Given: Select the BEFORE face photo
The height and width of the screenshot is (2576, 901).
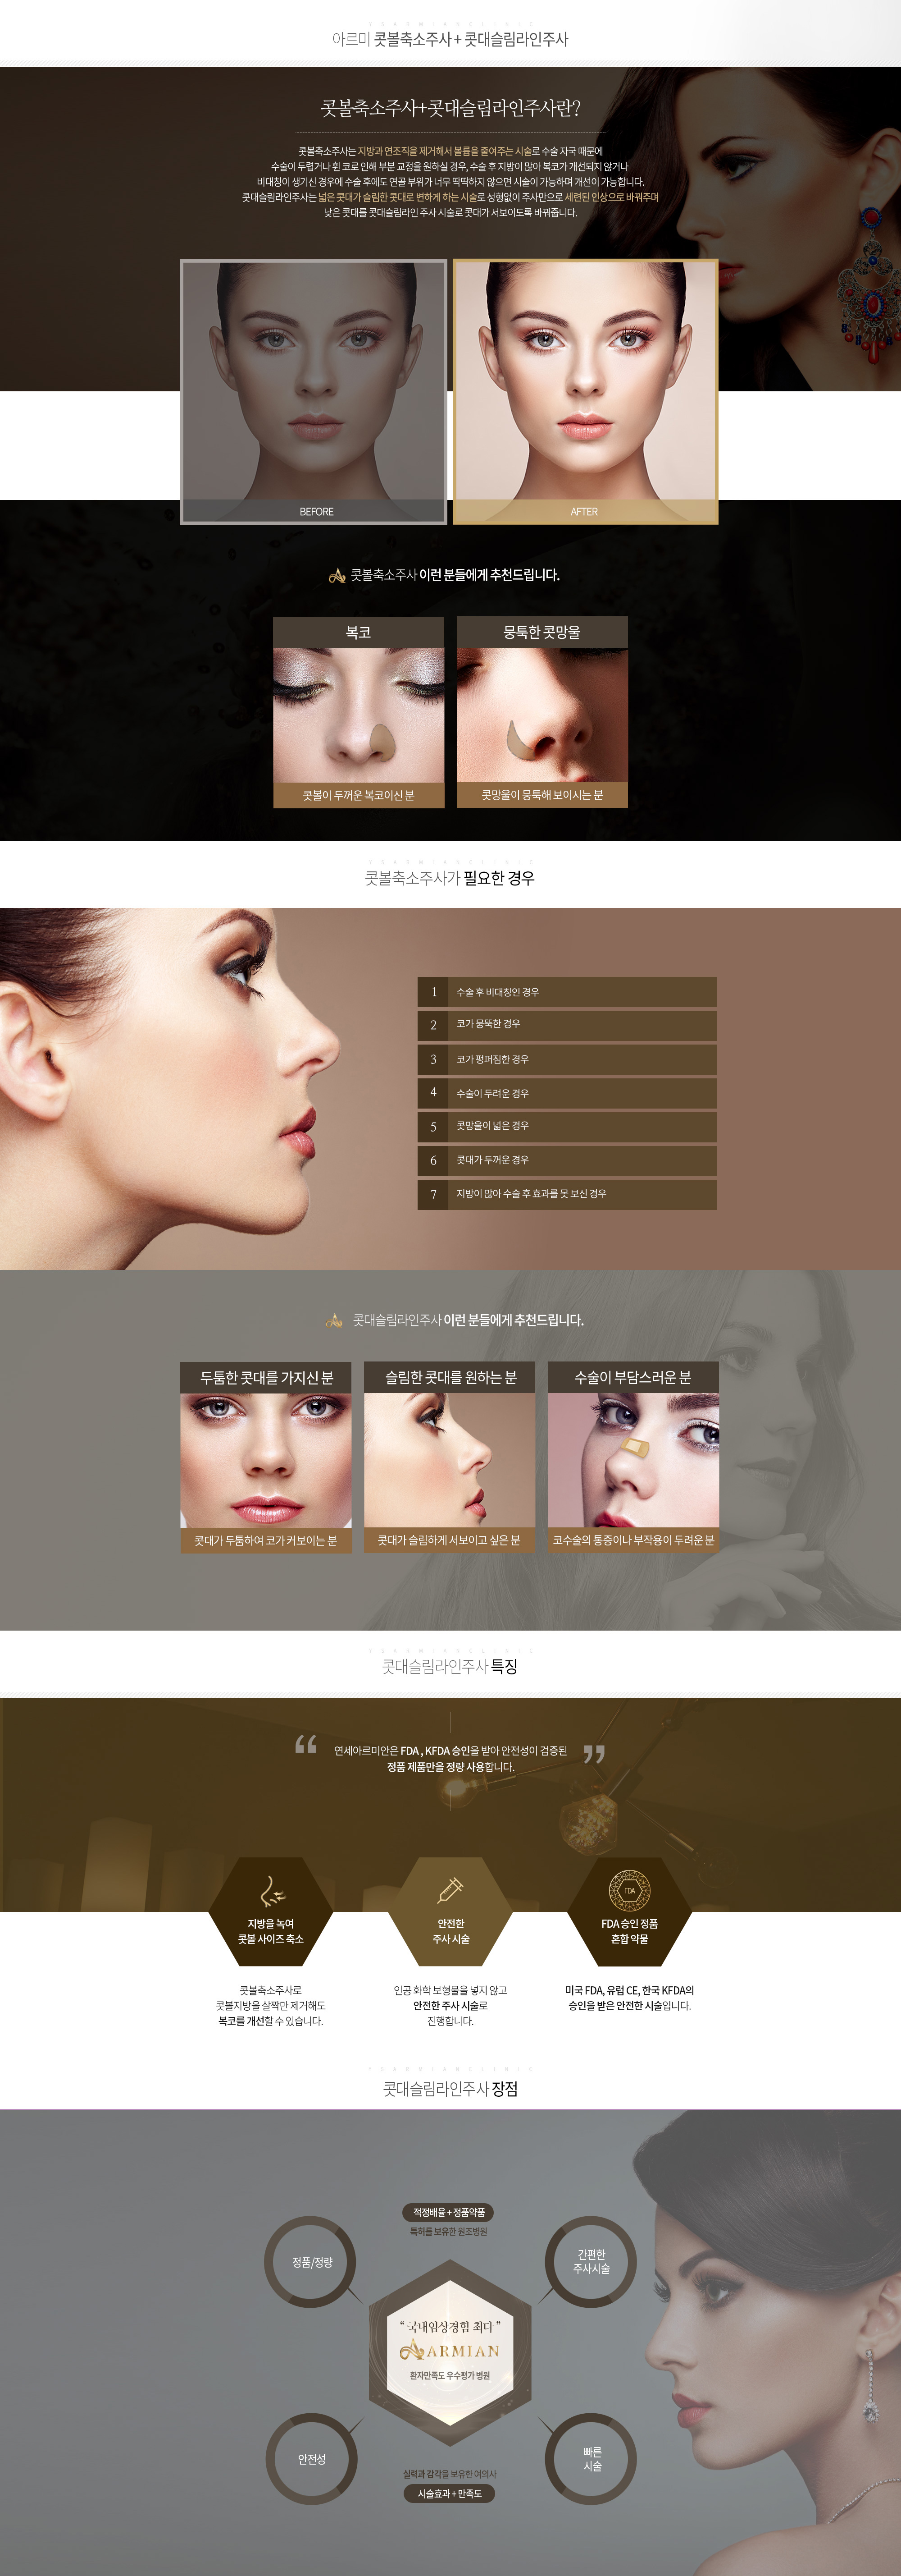Looking at the screenshot, I should click(x=314, y=390).
